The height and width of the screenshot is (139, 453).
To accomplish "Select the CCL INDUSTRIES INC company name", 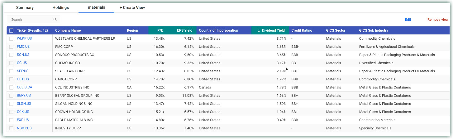I will tap(72, 87).
